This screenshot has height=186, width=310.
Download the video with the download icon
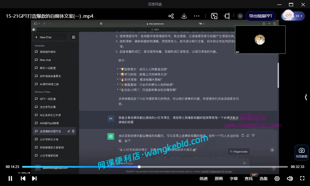click(x=184, y=16)
